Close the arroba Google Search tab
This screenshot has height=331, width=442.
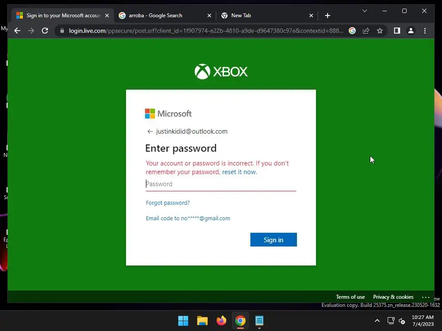click(209, 16)
